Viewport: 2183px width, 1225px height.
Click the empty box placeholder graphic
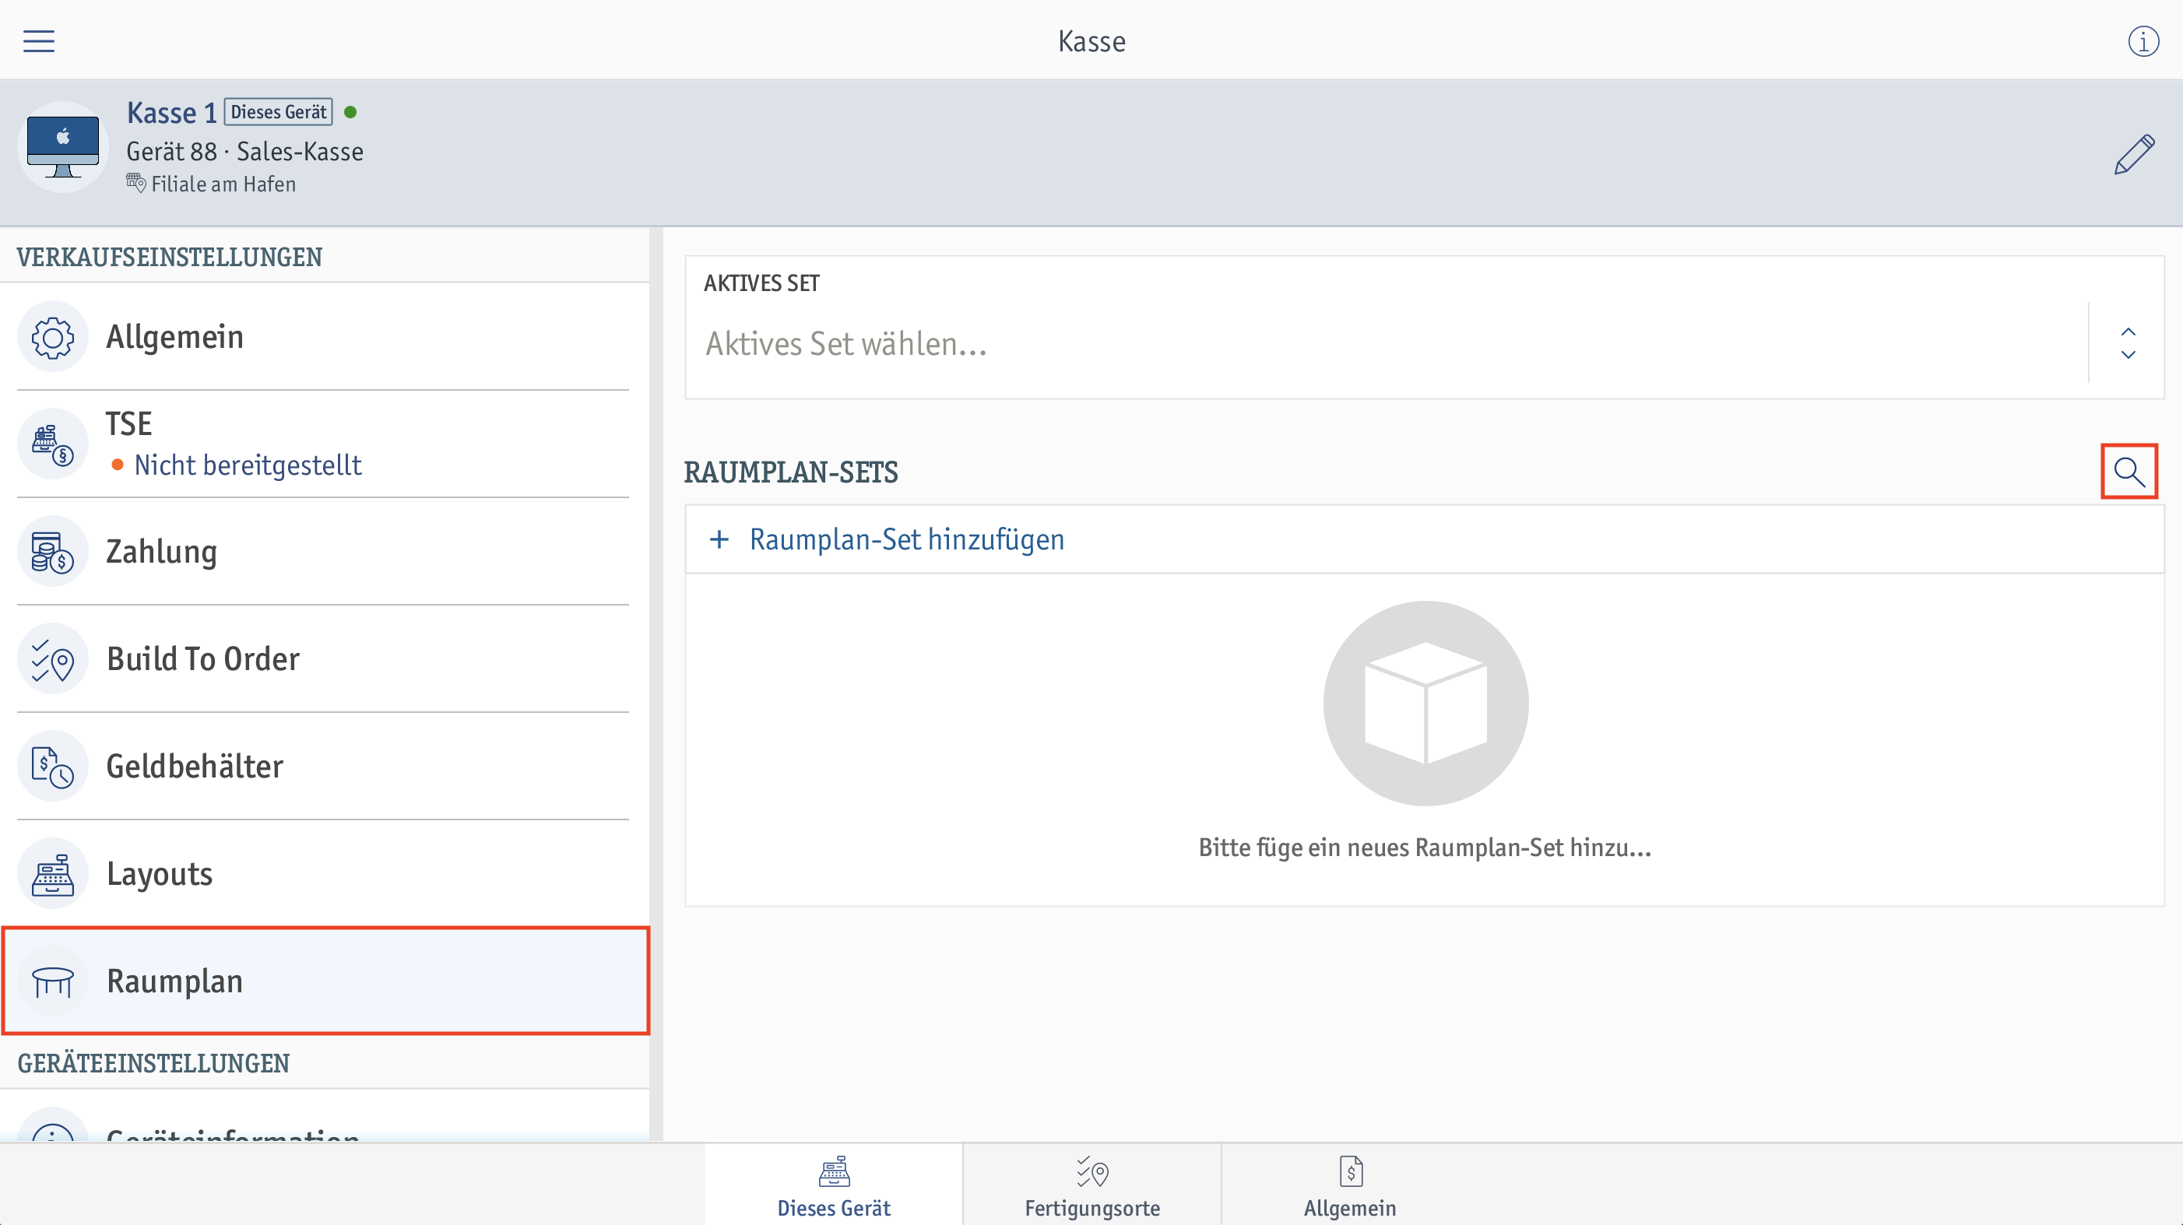1425,703
